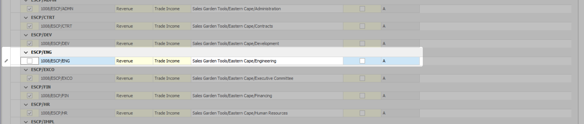This screenshot has width=584, height=124.
Task: Tick the left checkbox for 1008/ESCP/ENG
Action: tap(30, 61)
